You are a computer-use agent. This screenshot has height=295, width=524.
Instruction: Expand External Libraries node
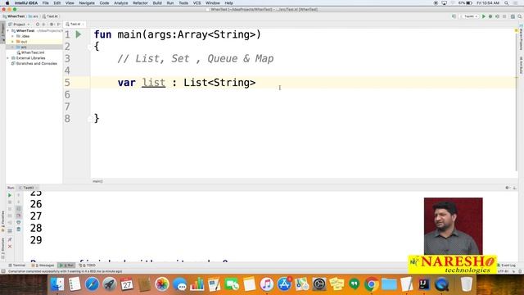point(8,58)
